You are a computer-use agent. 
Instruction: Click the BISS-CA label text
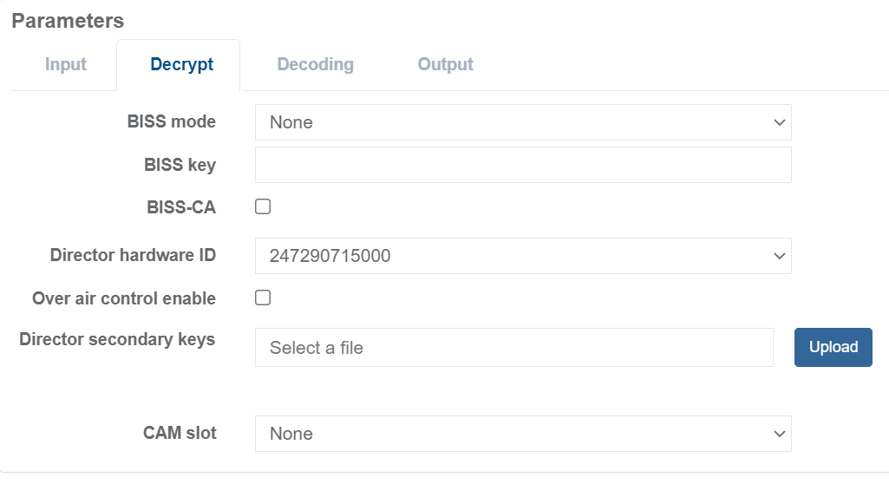pyautogui.click(x=181, y=207)
